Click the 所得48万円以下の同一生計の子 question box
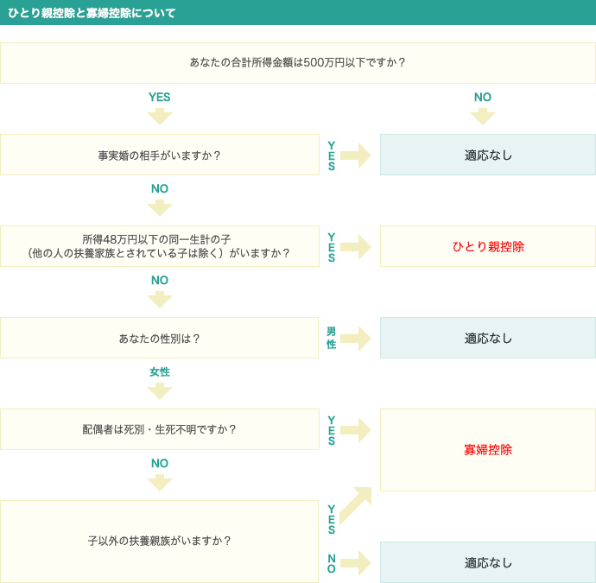The image size is (596, 583). [160, 246]
